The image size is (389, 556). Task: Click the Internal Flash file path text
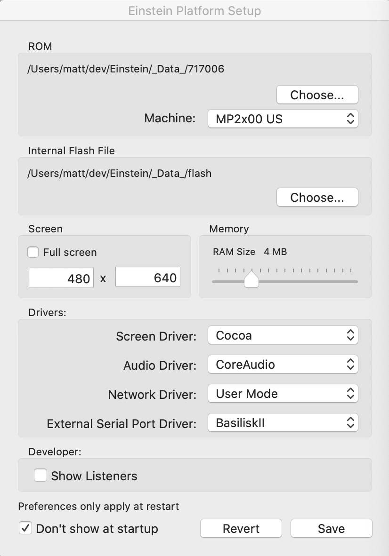tap(120, 173)
